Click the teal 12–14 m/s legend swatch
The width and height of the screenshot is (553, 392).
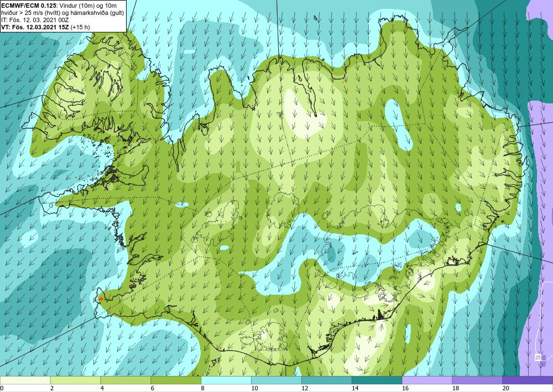pyautogui.click(x=327, y=380)
